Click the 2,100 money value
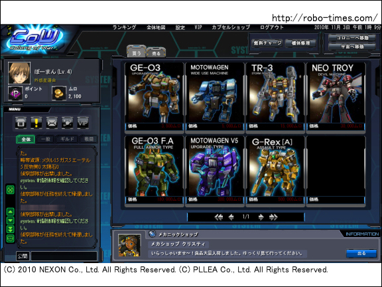This screenshot has width=382, height=287. click(x=75, y=96)
